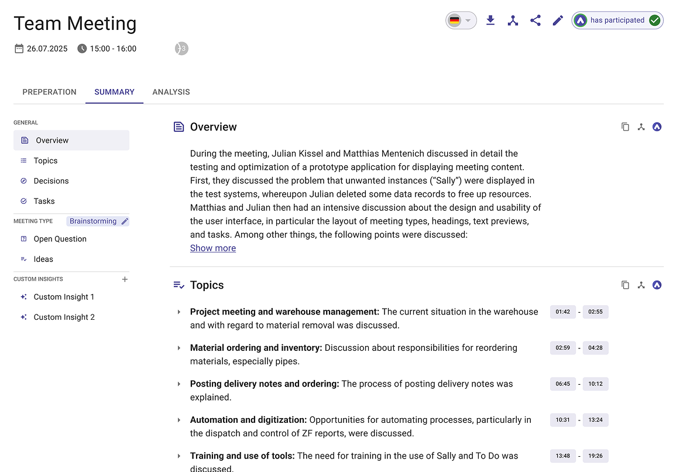The image size is (690, 472).
Task: Jump to timestamp 06:45
Action: pyautogui.click(x=562, y=384)
